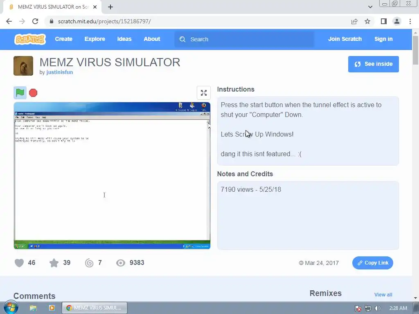Click the favorite count 39
The width and height of the screenshot is (419, 314).
click(x=67, y=263)
